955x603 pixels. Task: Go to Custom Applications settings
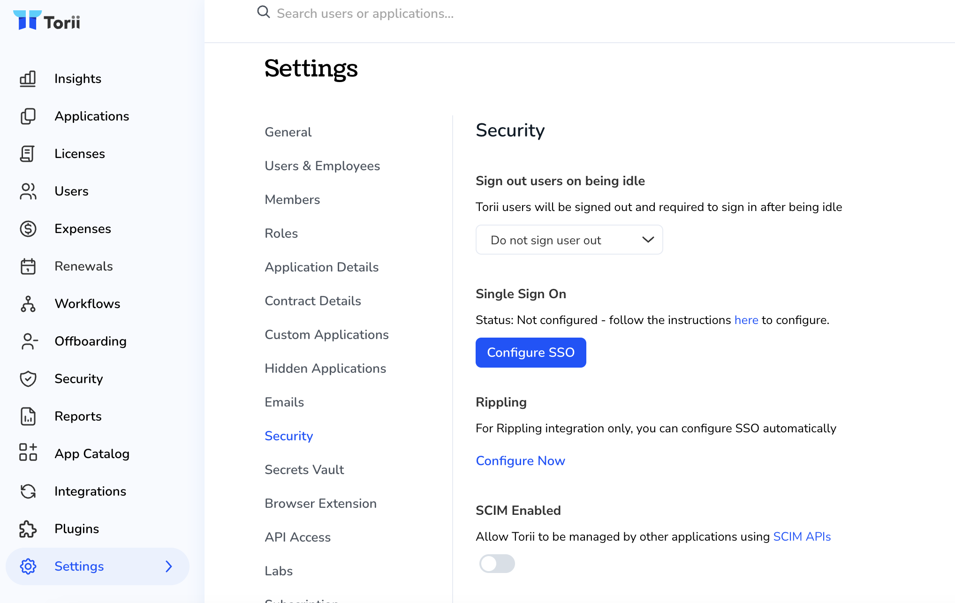[x=326, y=335]
